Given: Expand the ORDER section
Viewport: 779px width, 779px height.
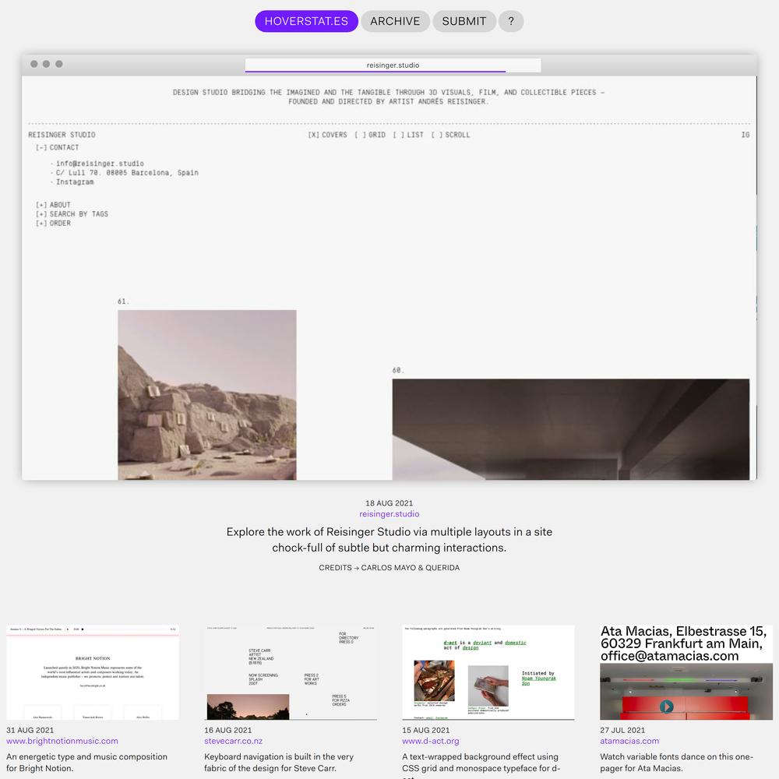Looking at the screenshot, I should (x=53, y=224).
